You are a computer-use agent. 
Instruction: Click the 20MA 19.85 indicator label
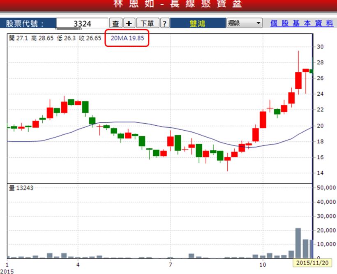[127, 38]
